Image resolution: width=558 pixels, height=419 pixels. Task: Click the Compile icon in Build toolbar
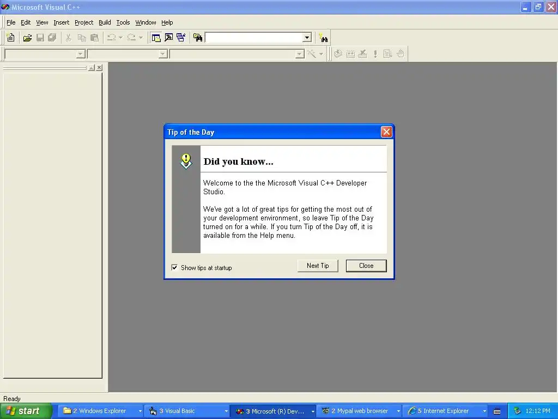(x=338, y=54)
